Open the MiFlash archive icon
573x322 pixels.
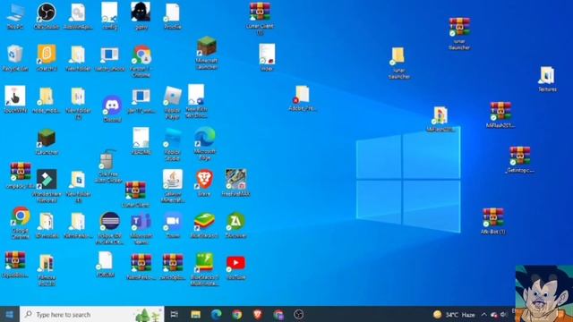[500, 115]
